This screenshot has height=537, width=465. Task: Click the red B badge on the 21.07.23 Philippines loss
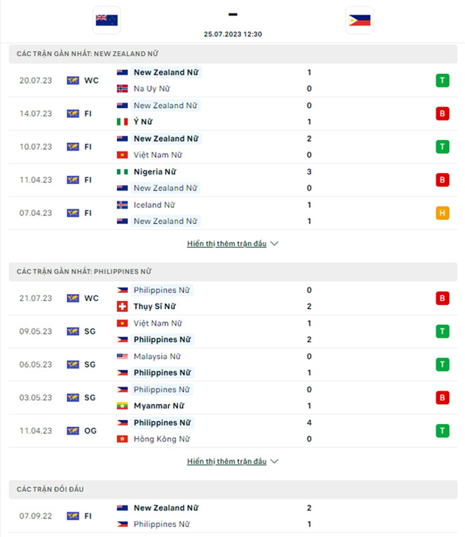point(442,298)
